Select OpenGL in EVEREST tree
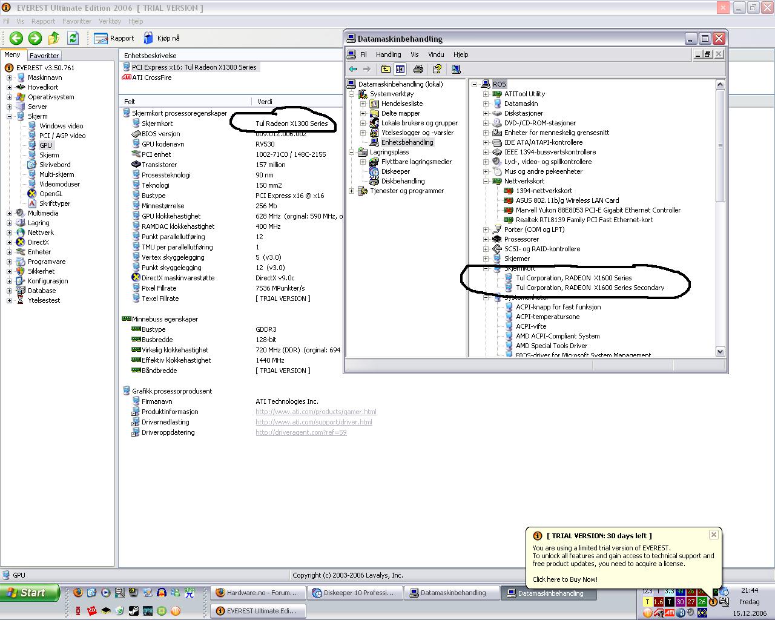The width and height of the screenshot is (775, 623). pyautogui.click(x=51, y=194)
